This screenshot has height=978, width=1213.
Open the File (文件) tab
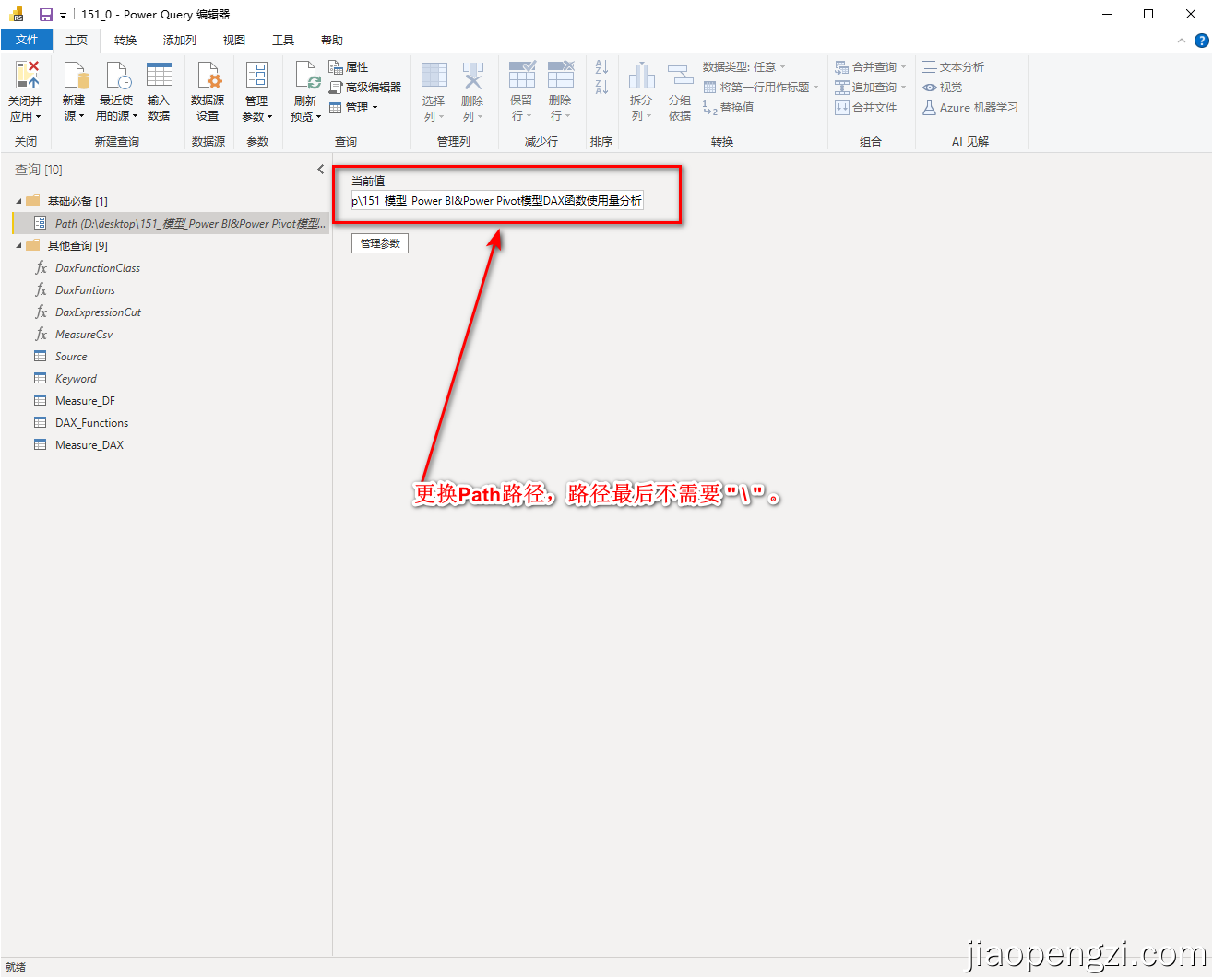tap(28, 40)
